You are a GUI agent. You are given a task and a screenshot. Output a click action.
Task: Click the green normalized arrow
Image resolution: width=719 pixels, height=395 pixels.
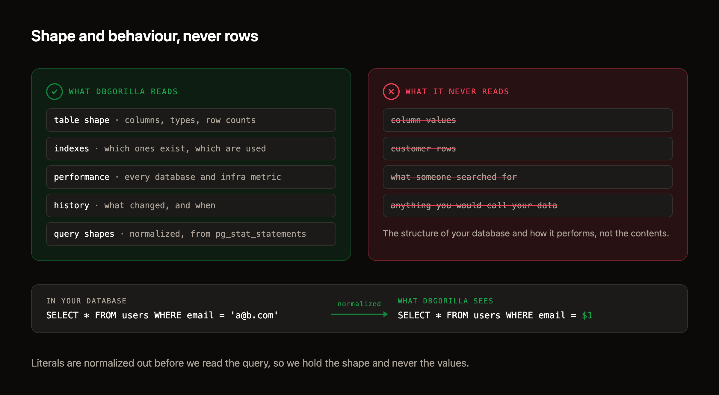[359, 314]
